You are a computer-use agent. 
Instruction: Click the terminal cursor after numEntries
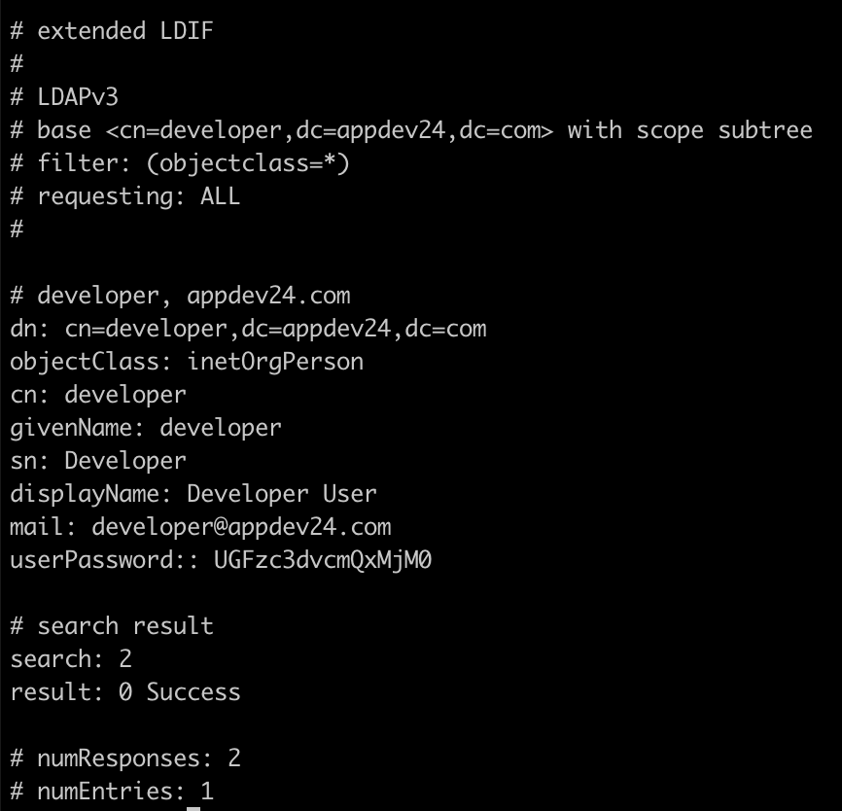pyautogui.click(x=193, y=807)
